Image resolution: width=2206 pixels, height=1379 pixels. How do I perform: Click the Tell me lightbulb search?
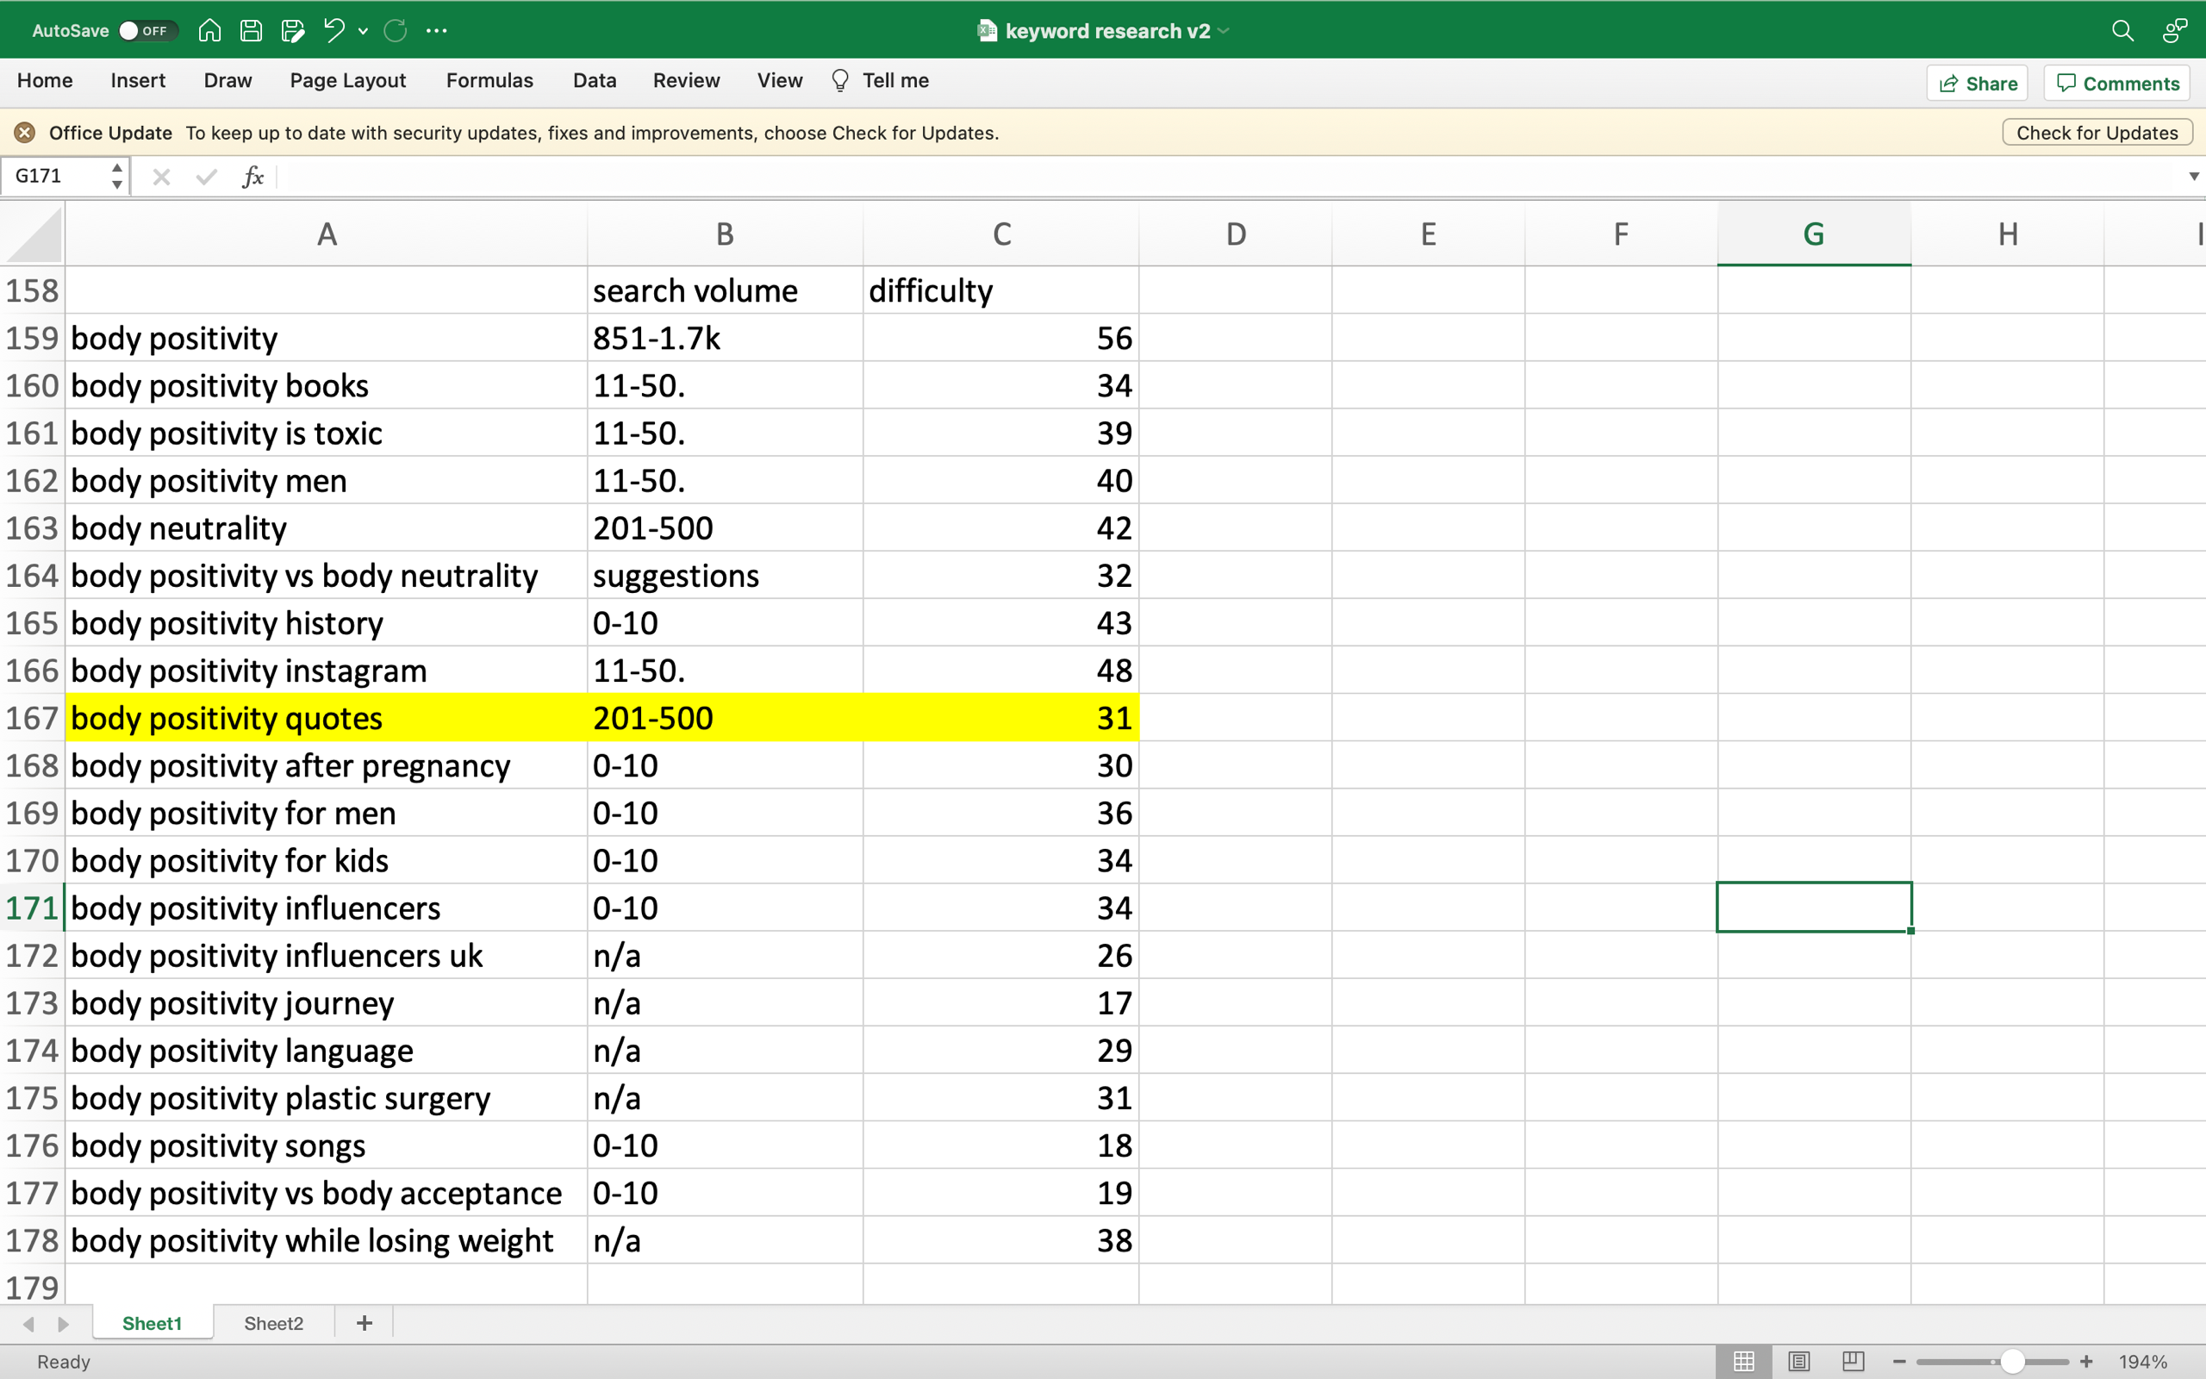(880, 80)
